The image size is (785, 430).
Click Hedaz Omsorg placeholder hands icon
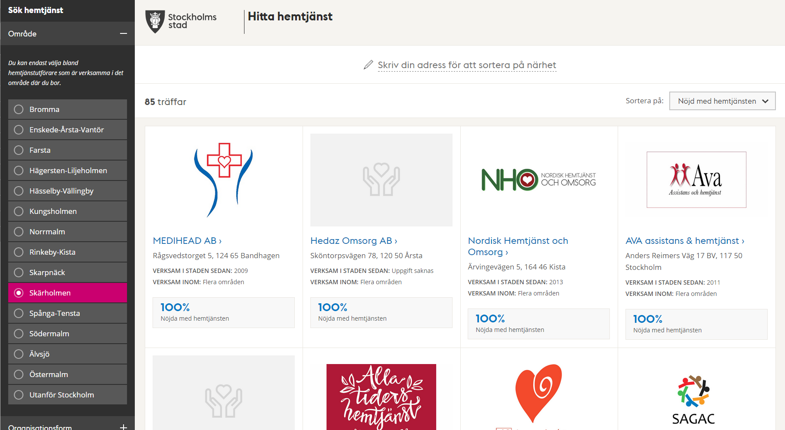click(x=381, y=180)
